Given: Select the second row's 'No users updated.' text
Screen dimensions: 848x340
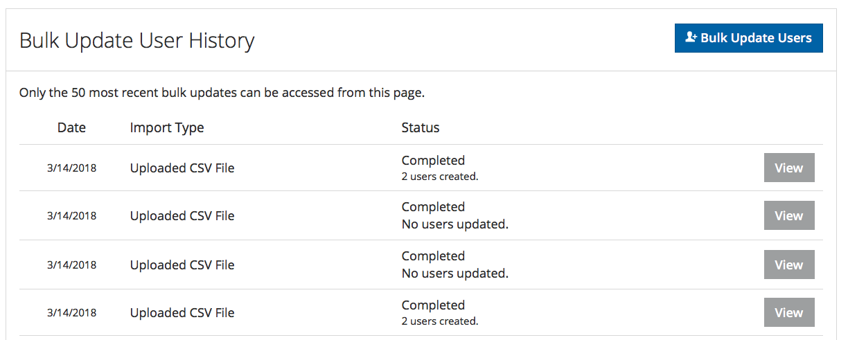Looking at the screenshot, I should click(x=455, y=224).
